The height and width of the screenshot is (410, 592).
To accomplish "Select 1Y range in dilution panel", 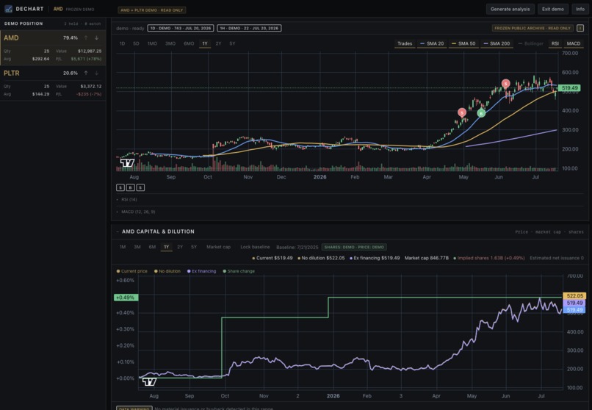I will coord(166,247).
